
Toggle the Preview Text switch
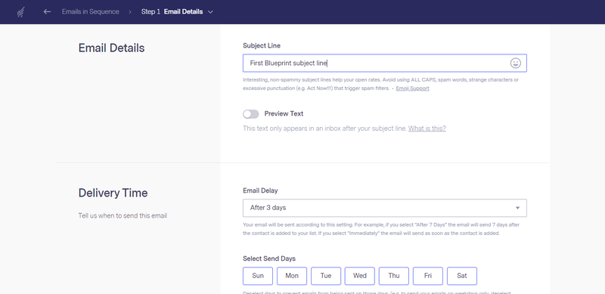pos(251,114)
